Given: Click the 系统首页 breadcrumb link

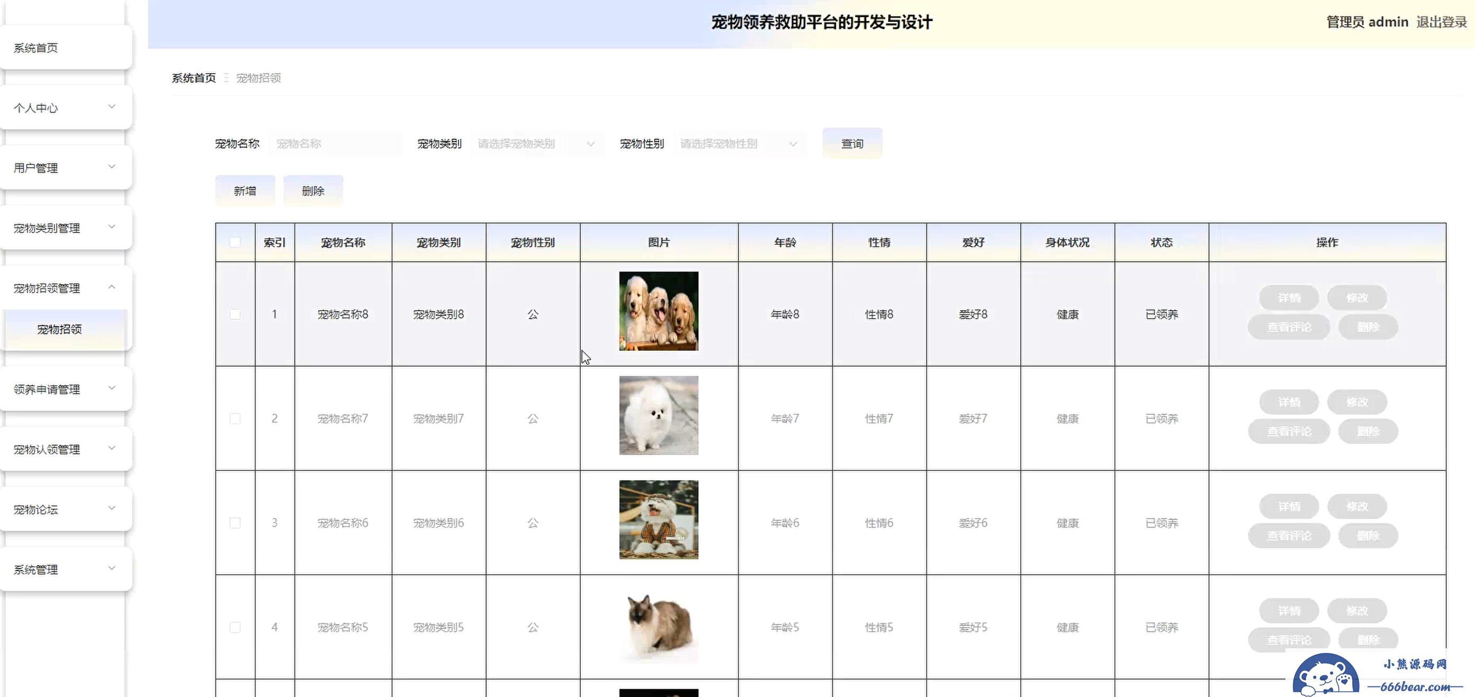Looking at the screenshot, I should [x=194, y=78].
